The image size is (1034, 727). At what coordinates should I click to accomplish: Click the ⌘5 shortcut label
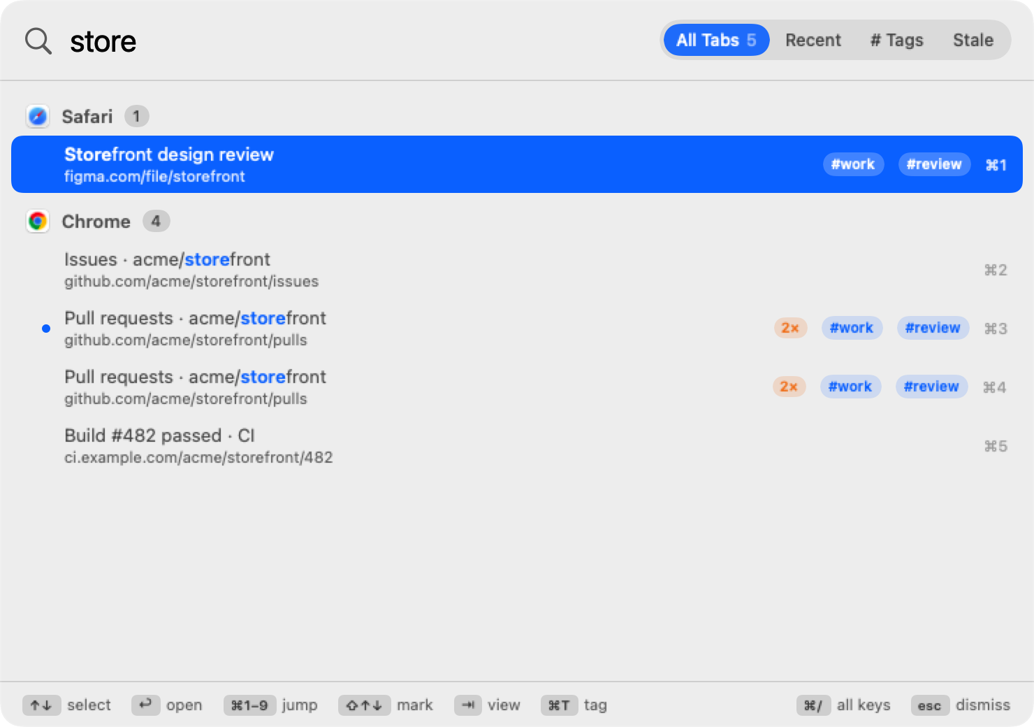pos(996,446)
